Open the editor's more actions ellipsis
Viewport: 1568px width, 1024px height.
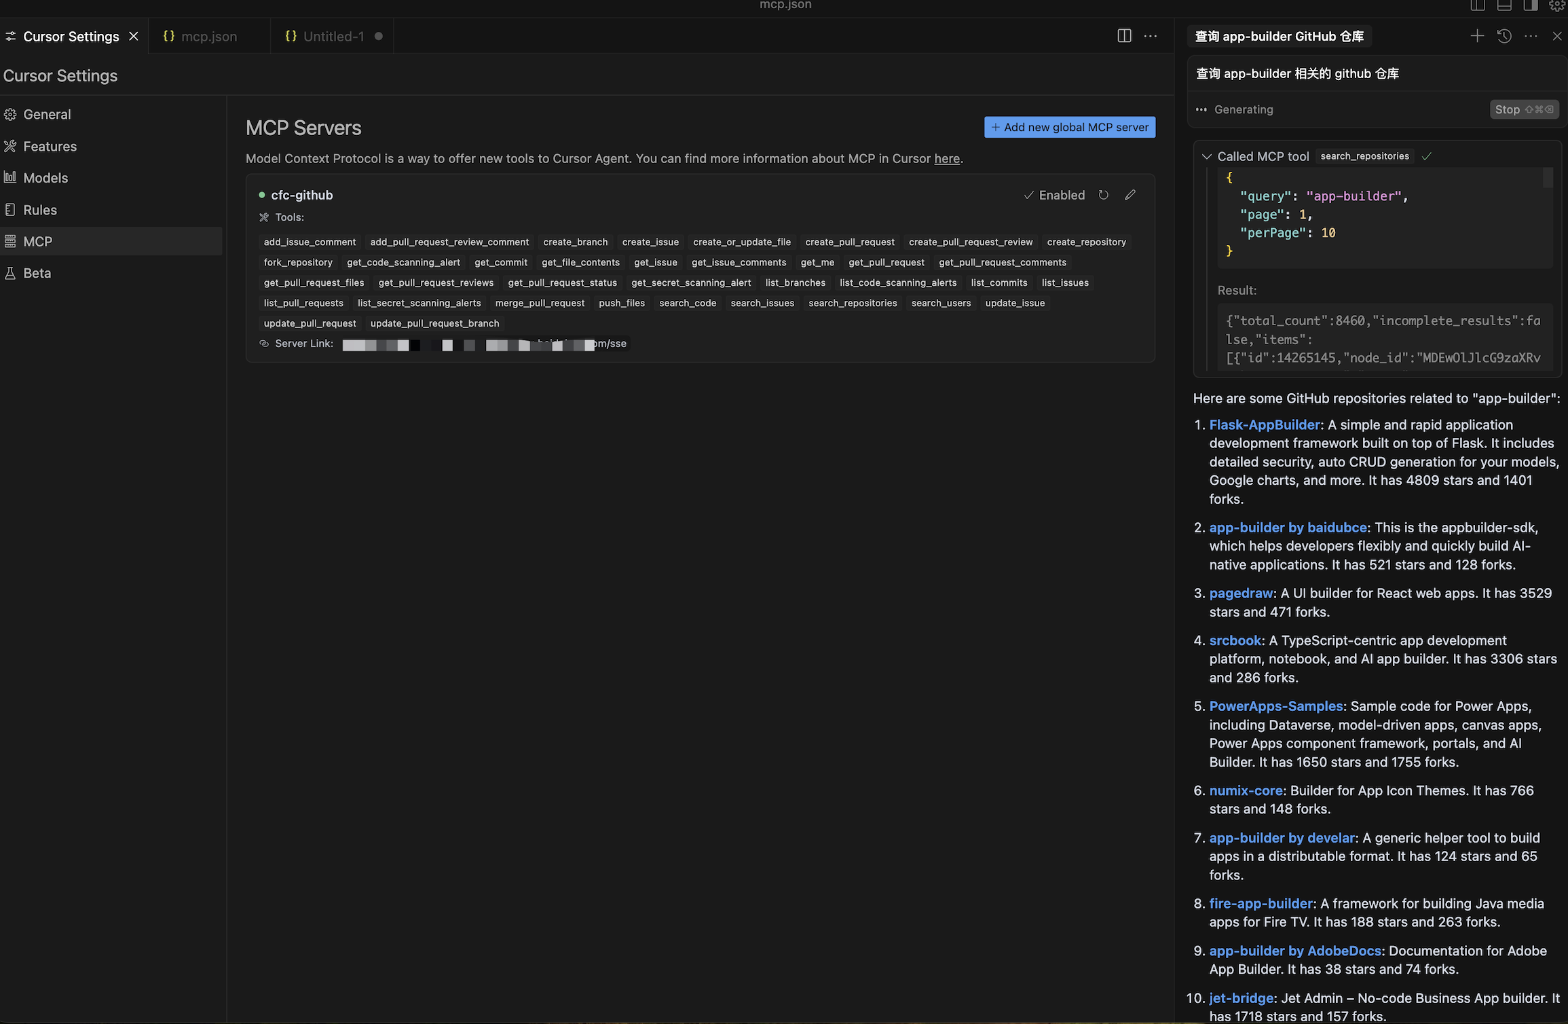(x=1151, y=36)
